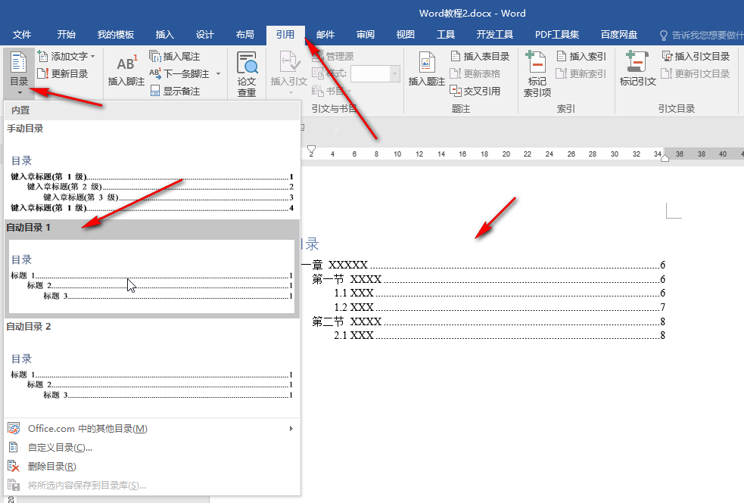Click 插入引文目录 insert table of authorities
The image size is (744, 503).
[x=696, y=57]
